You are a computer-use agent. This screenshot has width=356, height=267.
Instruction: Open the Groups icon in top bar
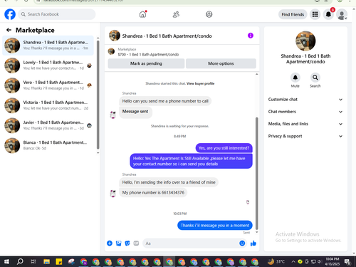(209, 14)
